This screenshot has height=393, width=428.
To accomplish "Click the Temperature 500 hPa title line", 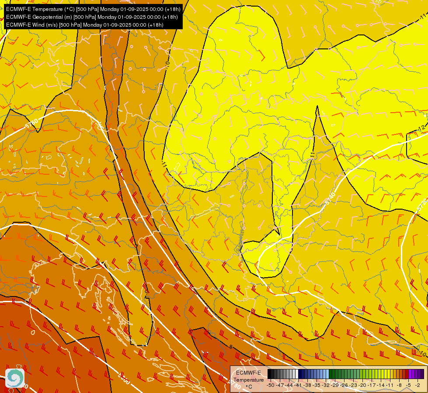I will tap(93, 9).
